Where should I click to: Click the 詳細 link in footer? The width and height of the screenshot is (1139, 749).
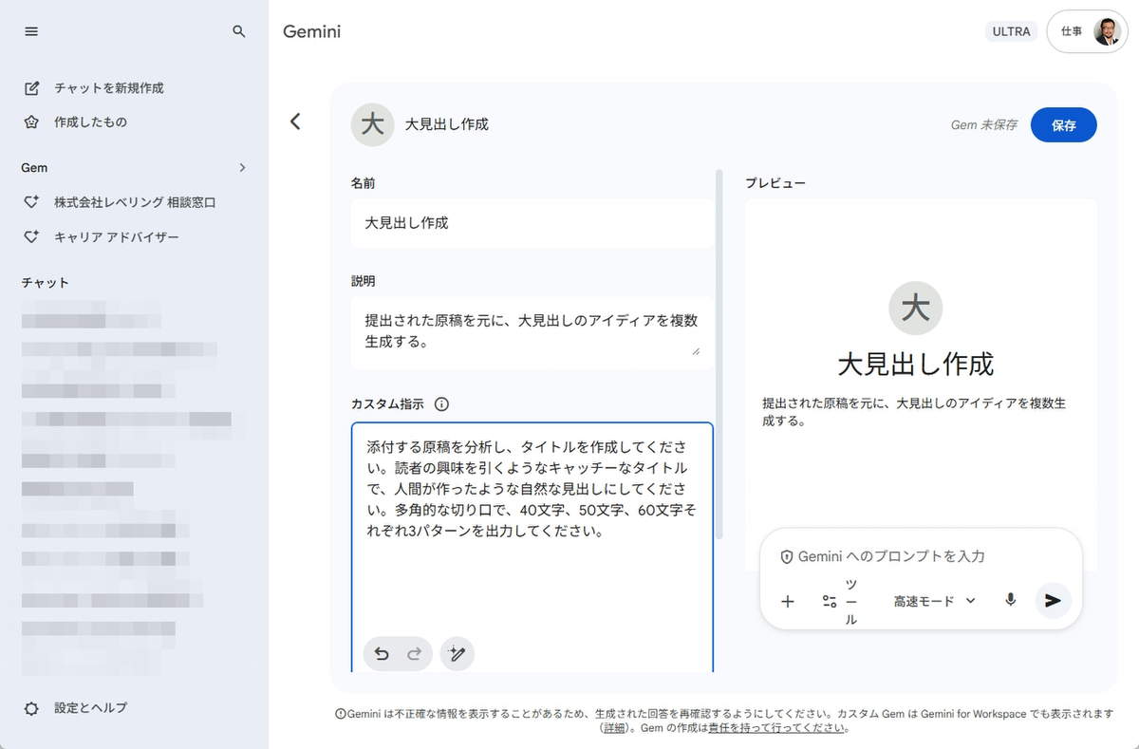[614, 728]
